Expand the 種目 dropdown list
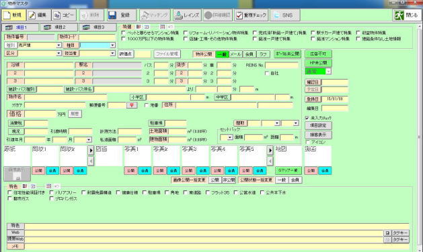The width and height of the screenshot is (423, 252). [x=113, y=46]
